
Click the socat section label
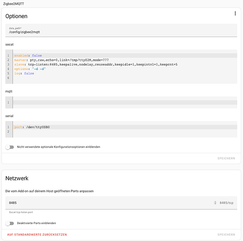[x=10, y=44]
